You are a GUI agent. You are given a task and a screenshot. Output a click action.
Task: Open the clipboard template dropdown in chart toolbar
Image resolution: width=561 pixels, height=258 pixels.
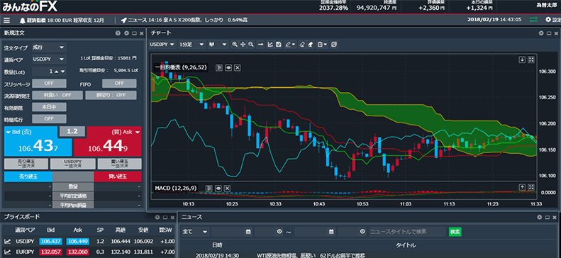(323, 45)
